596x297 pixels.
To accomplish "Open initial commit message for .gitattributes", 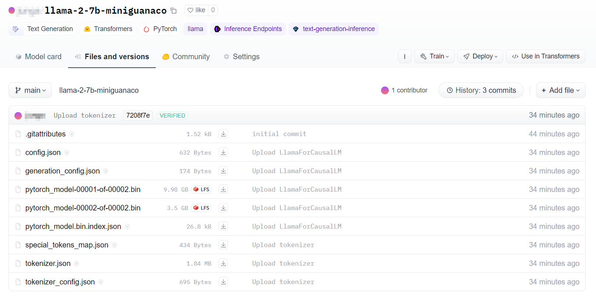I will (279, 134).
